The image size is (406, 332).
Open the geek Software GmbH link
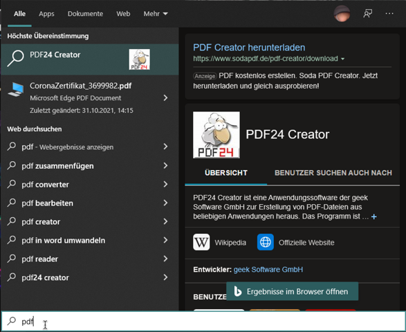(268, 269)
